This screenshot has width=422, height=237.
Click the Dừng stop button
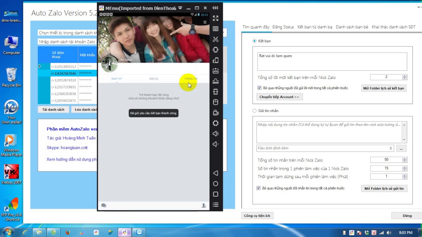(407, 216)
